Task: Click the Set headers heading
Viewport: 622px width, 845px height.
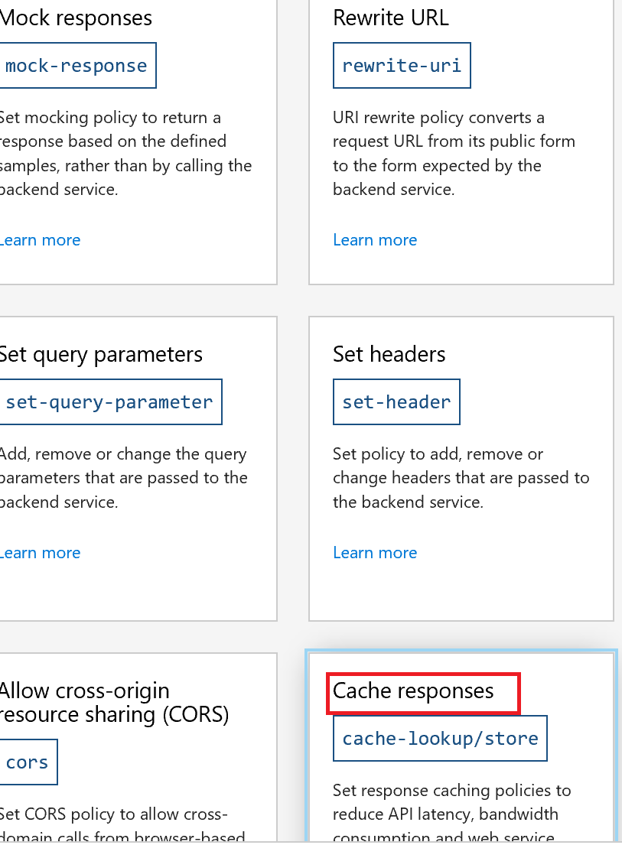Action: (x=389, y=354)
